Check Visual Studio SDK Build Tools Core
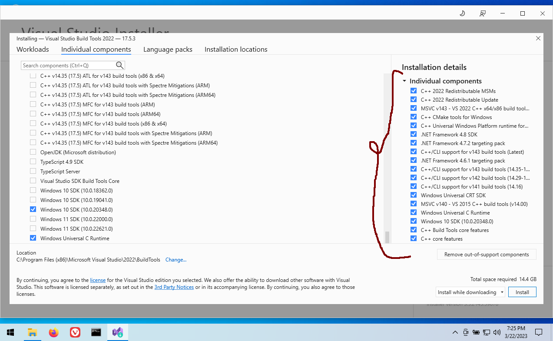 tap(33, 181)
